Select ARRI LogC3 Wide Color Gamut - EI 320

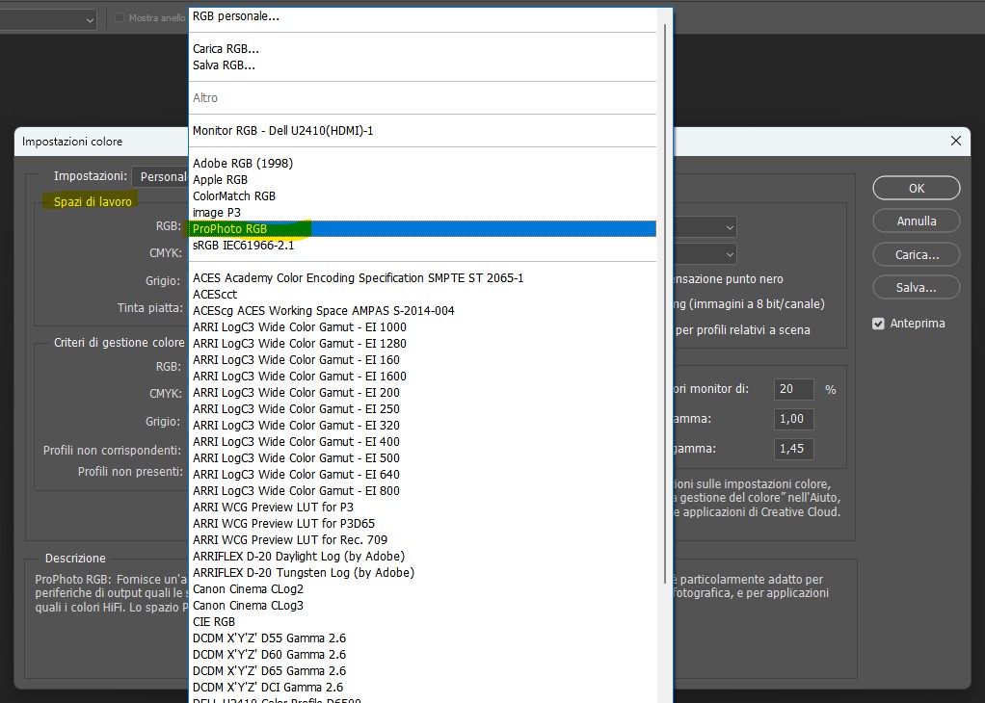click(x=422, y=425)
